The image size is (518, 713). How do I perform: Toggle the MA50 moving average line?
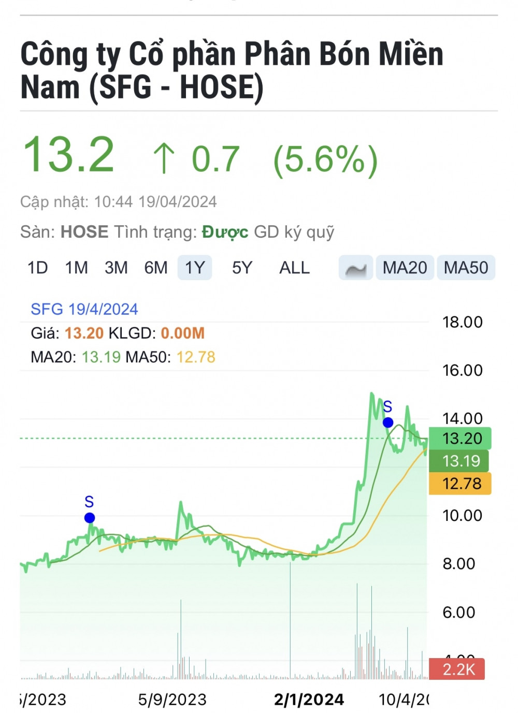pos(466,268)
